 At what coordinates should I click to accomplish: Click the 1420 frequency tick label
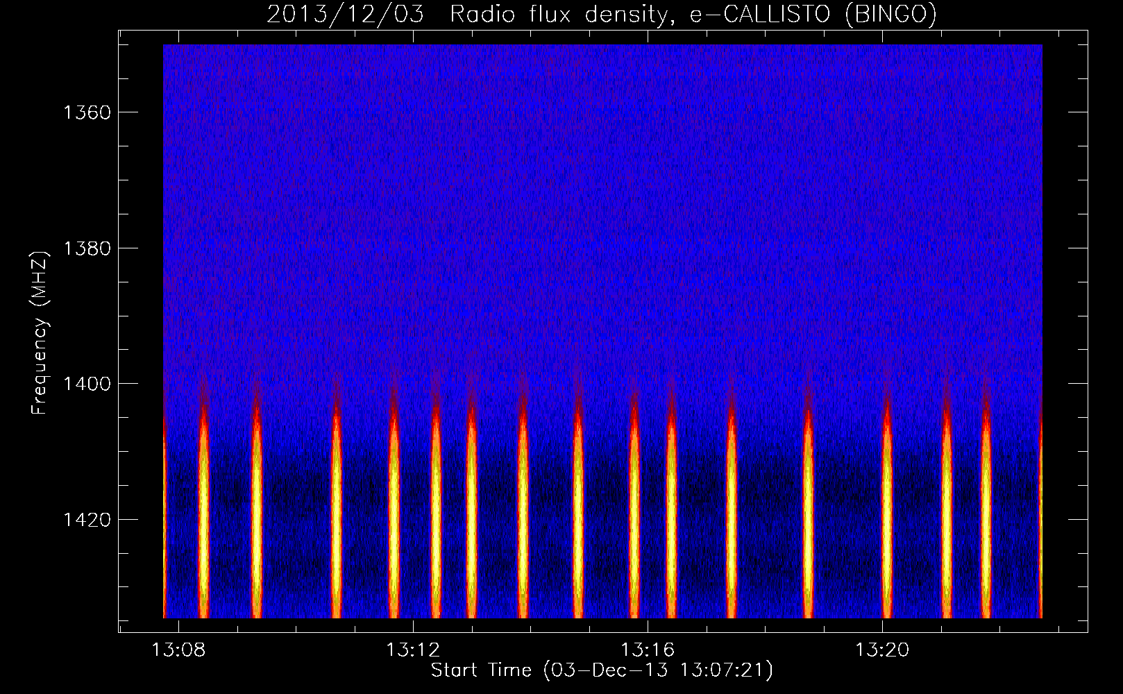coord(87,520)
